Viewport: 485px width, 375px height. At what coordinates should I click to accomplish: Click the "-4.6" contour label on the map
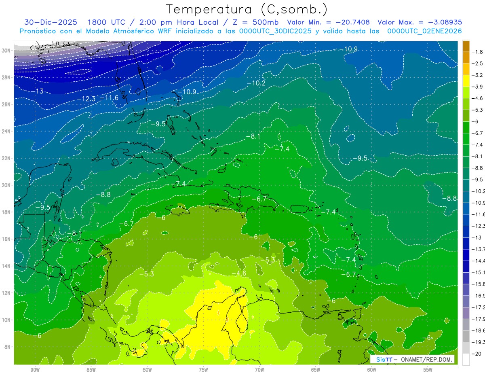[x=239, y=273]
